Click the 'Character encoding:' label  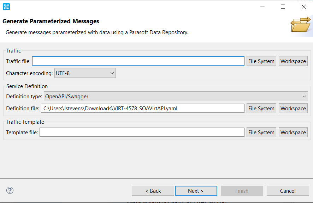tap(29, 73)
